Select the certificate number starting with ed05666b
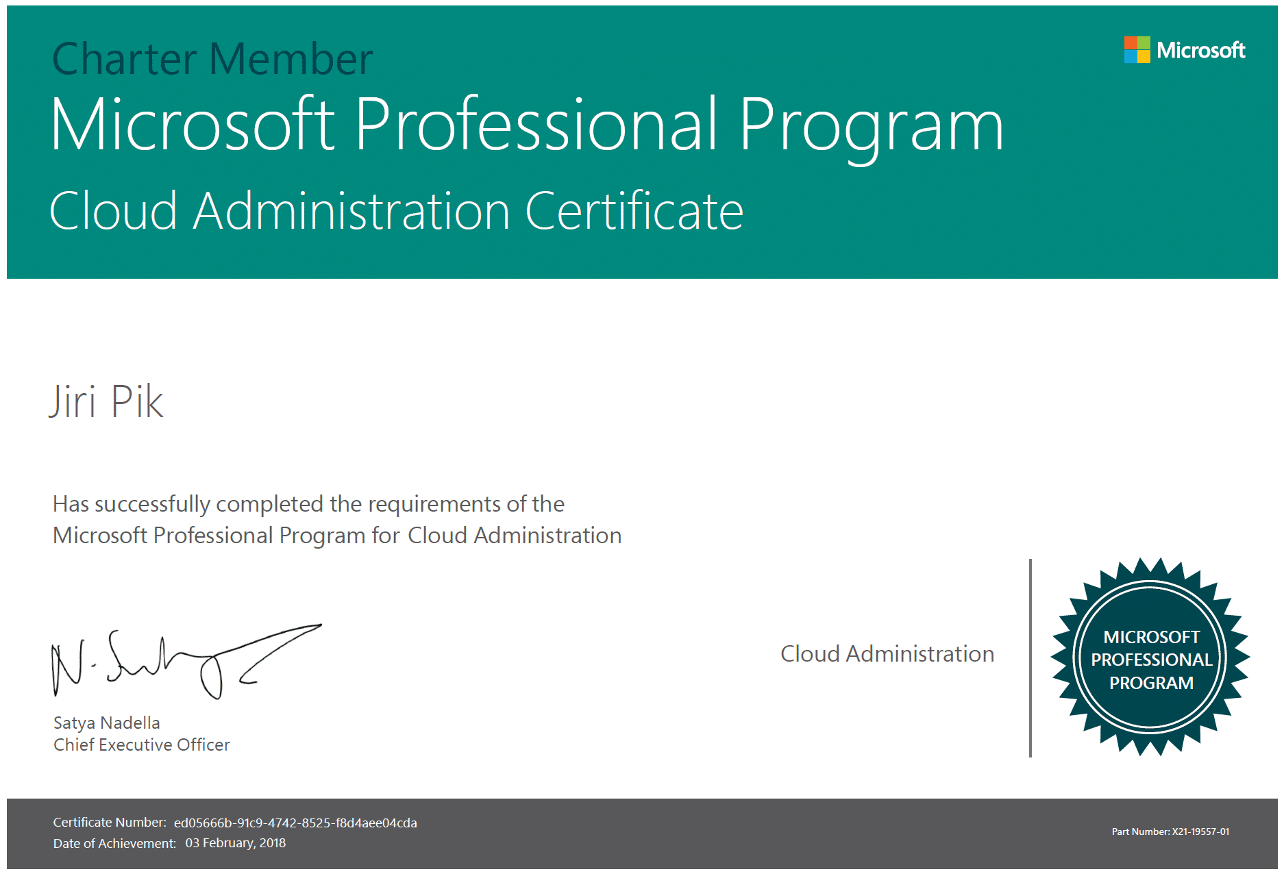Screen dimensions: 1284x876 295,823
